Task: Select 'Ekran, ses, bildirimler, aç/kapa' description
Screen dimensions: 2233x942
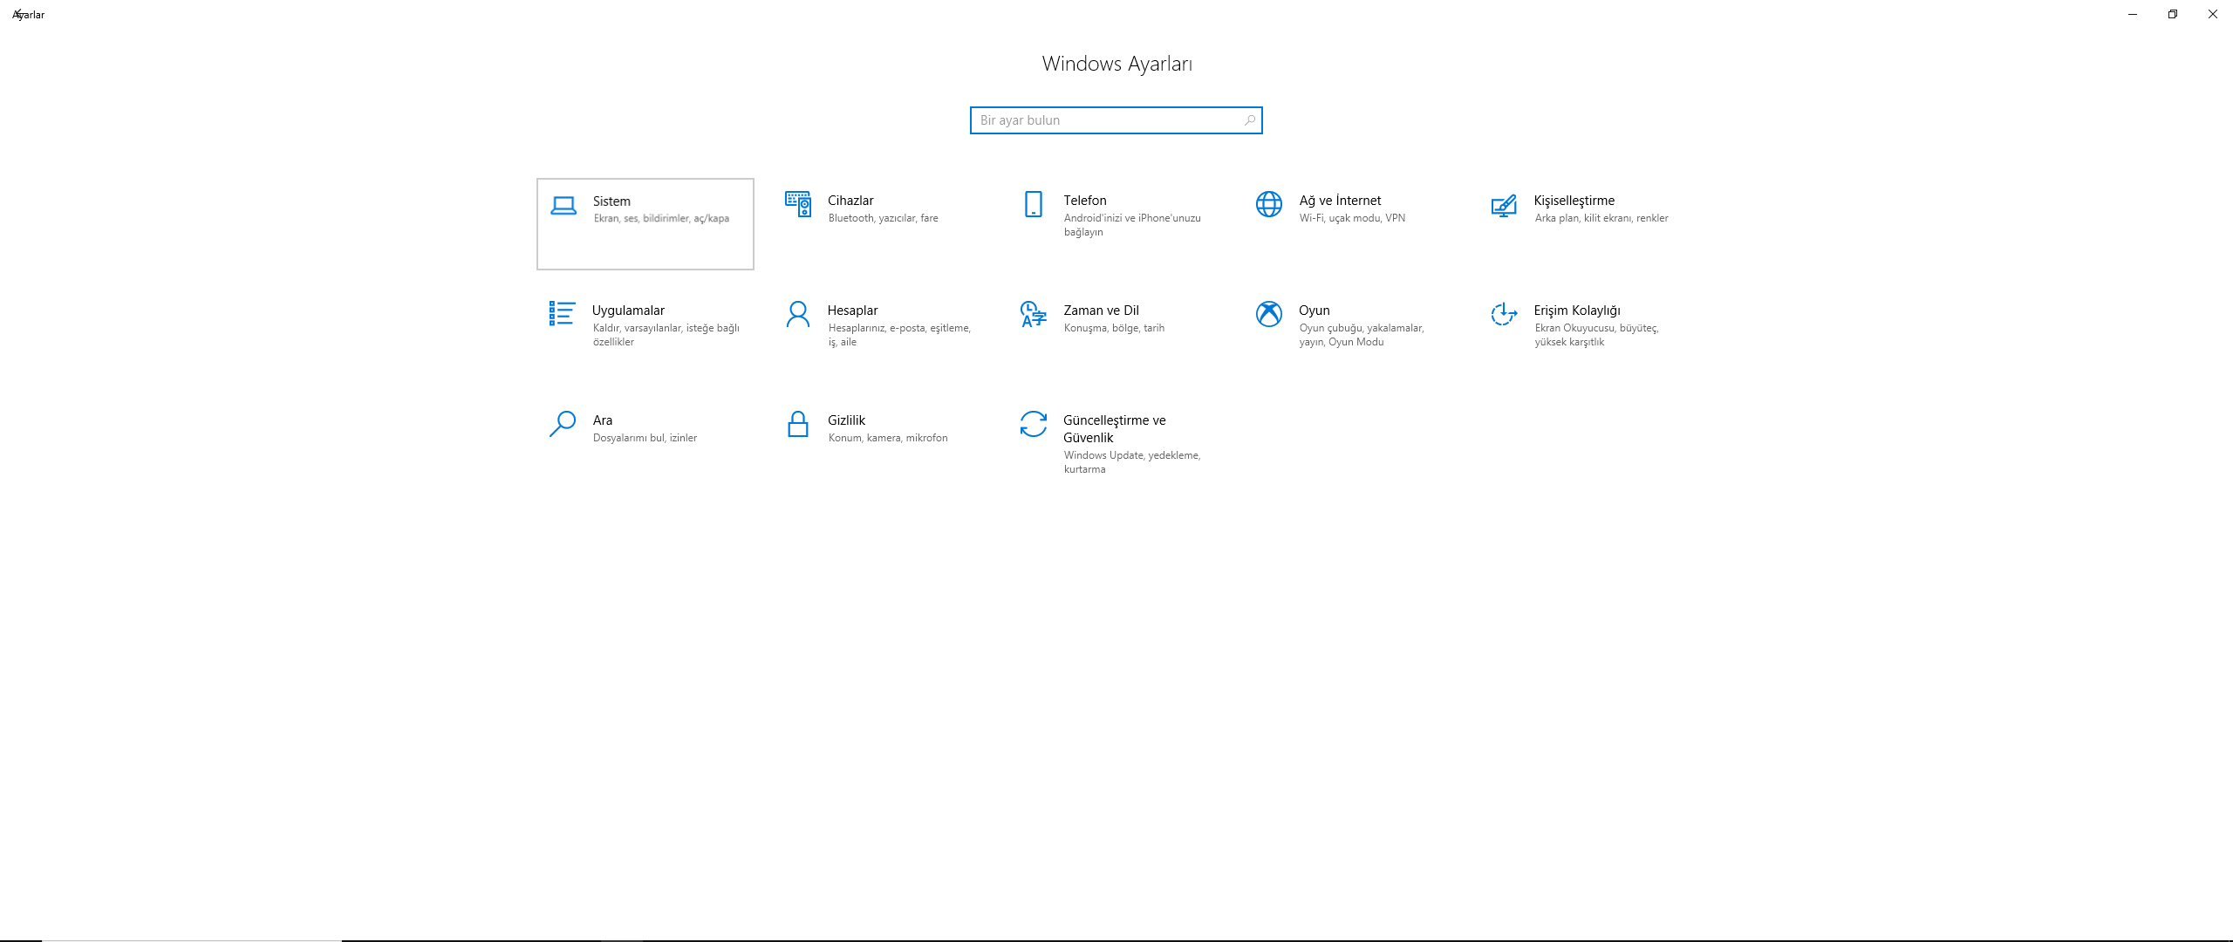Action: point(661,219)
